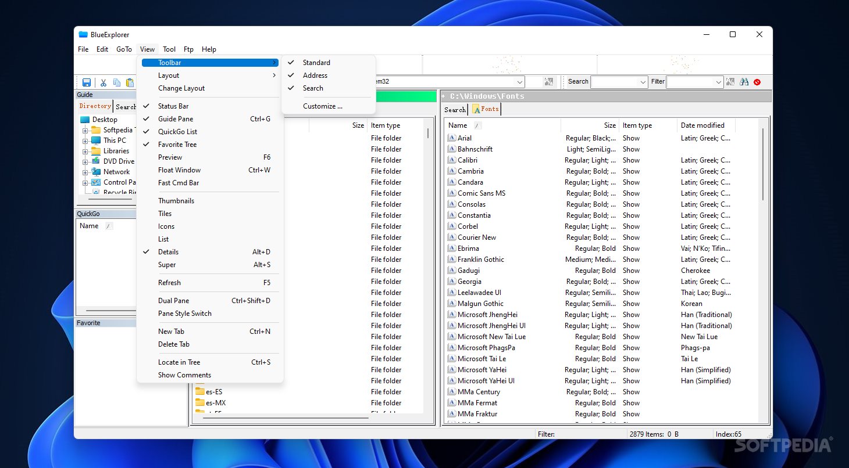Switch to the Fonts tab
Image resolution: width=849 pixels, height=468 pixels.
[485, 109]
